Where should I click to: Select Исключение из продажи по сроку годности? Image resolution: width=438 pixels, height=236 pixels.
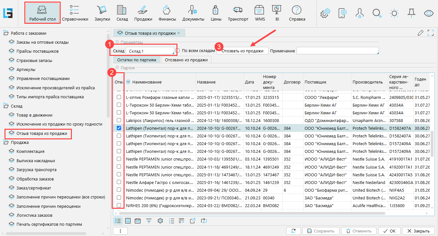click(59, 124)
